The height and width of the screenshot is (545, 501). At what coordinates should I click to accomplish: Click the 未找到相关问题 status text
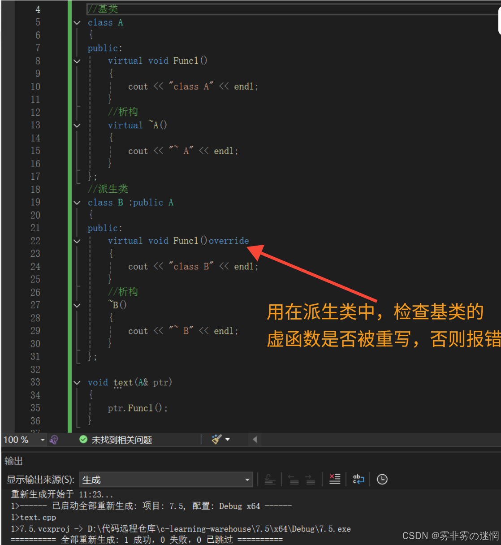pyautogui.click(x=122, y=440)
